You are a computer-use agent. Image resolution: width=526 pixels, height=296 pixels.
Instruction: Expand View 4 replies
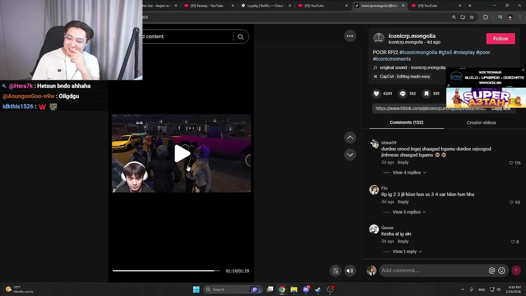[x=409, y=173]
